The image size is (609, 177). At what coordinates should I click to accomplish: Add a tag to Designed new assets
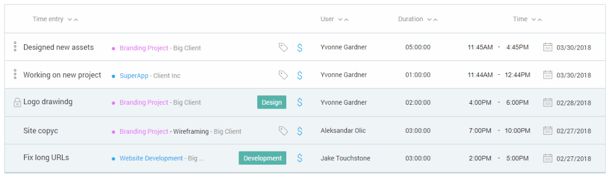283,47
